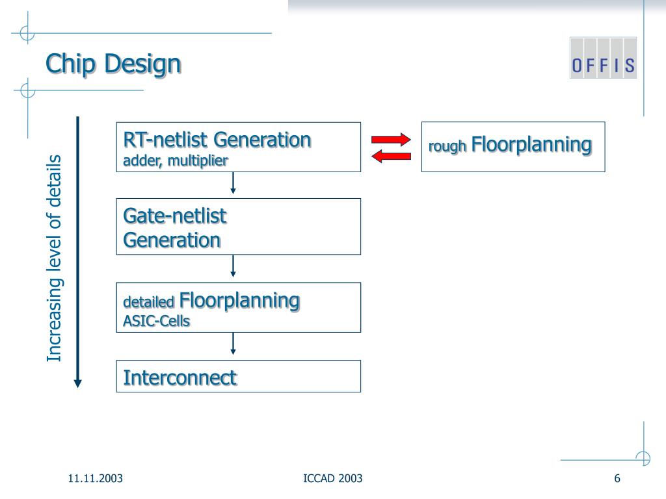This screenshot has width=666, height=499.
Task: Click 'Increasing level of details' vertical label
Action: (x=54, y=259)
